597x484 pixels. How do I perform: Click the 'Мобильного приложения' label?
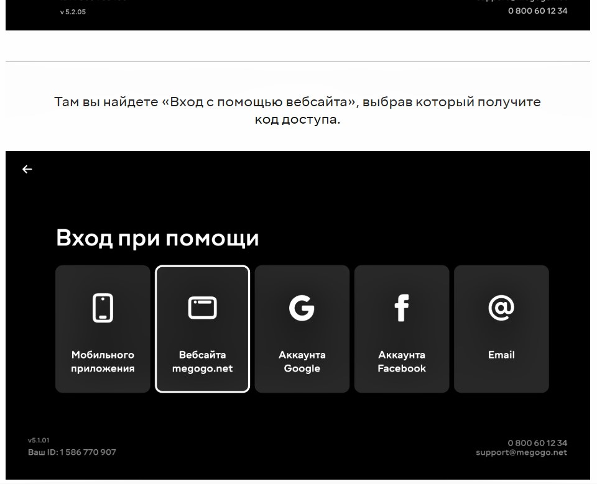click(103, 362)
